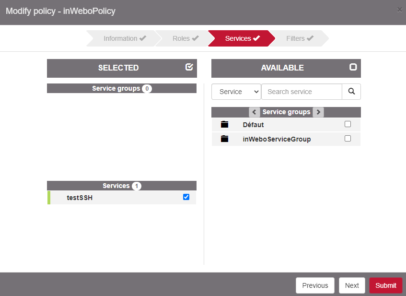Click the inWeboServiceGroup folder icon

pos(224,139)
